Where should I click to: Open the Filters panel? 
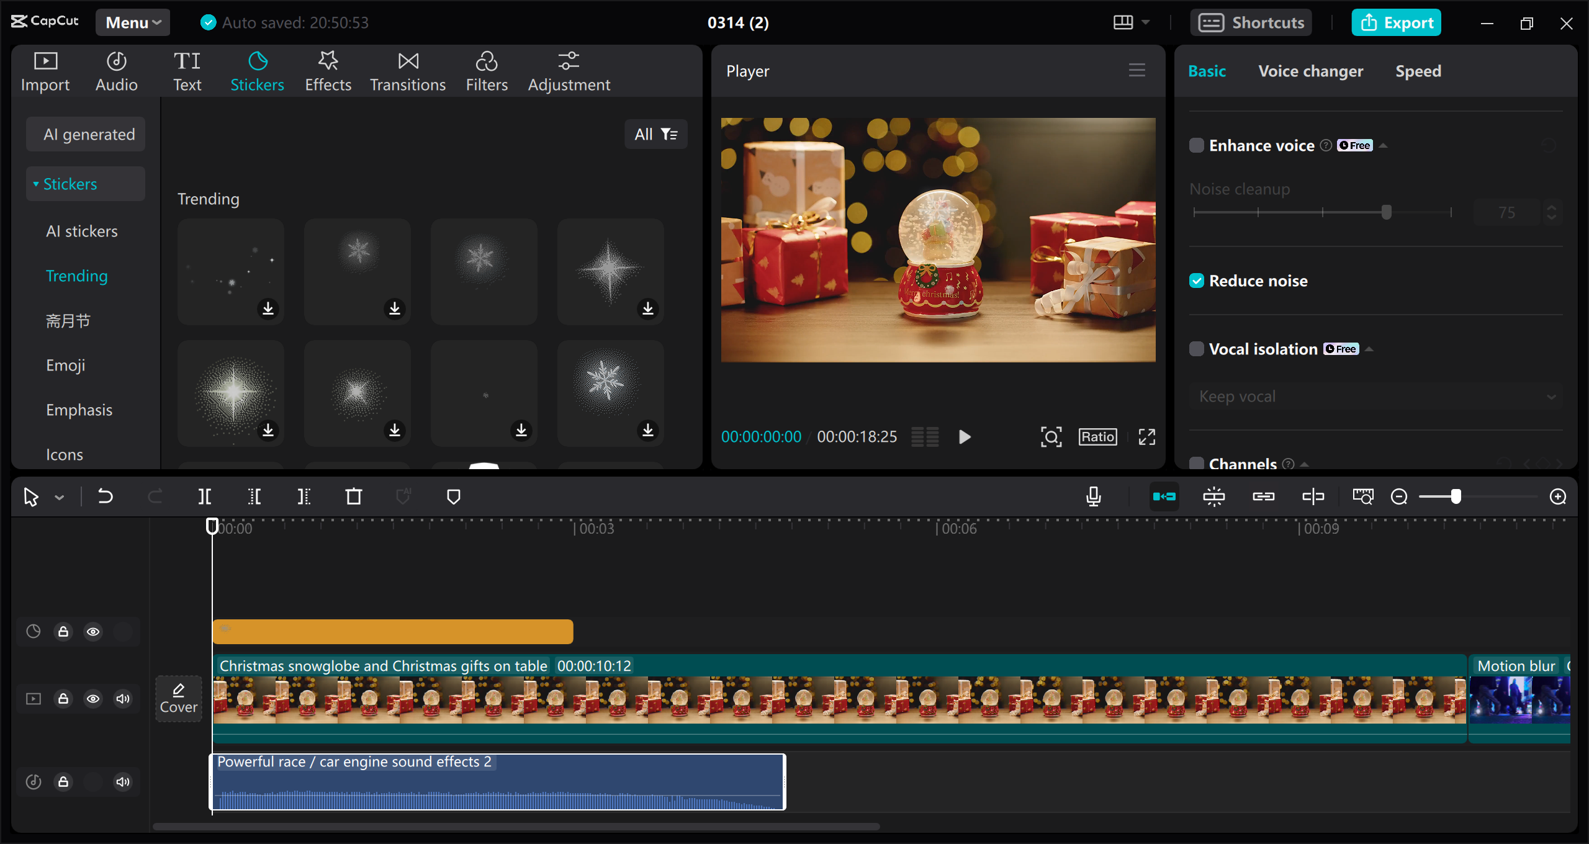pos(487,70)
